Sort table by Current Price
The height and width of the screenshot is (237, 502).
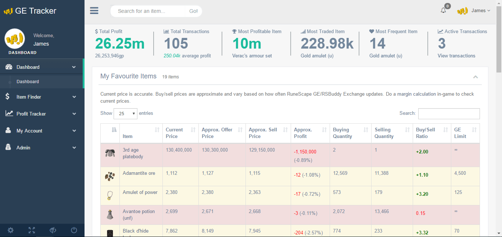180,133
